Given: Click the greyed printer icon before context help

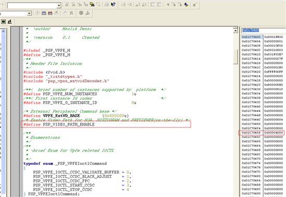Looking at the screenshot, I should pyautogui.click(x=107, y=5).
